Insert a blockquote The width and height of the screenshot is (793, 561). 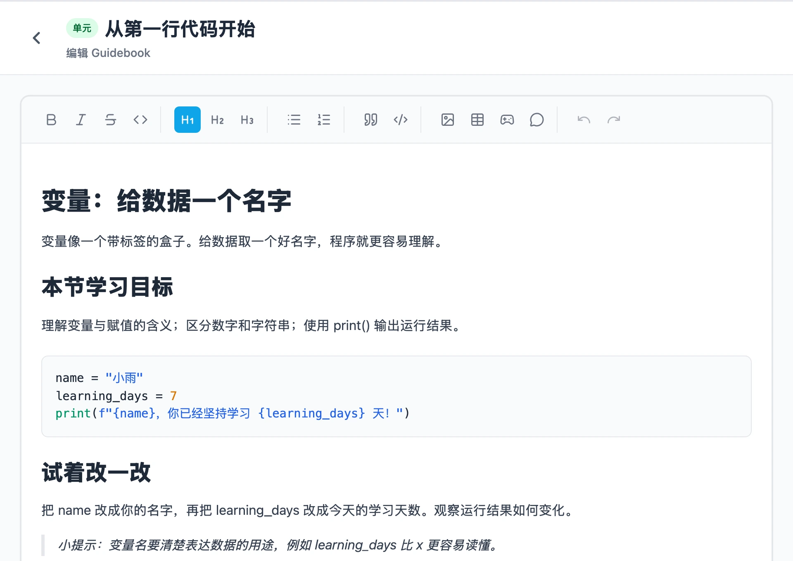tap(371, 120)
